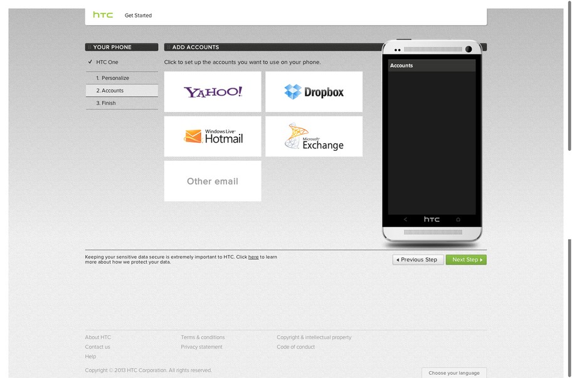Open the Get Started header link

[x=138, y=15]
